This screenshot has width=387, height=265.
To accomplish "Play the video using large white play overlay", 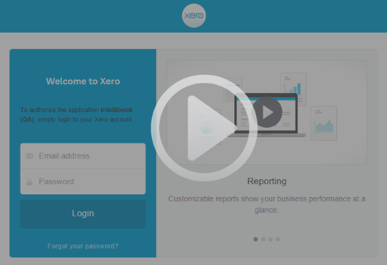I will coord(204,128).
